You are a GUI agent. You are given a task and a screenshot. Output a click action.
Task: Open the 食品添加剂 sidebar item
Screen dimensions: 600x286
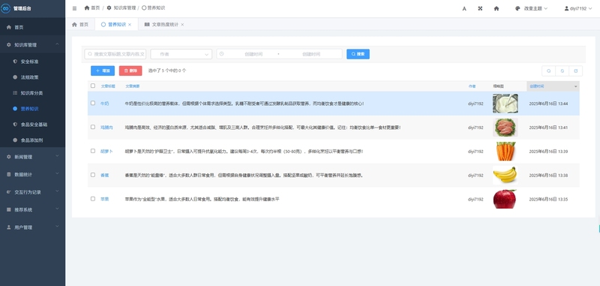32,140
